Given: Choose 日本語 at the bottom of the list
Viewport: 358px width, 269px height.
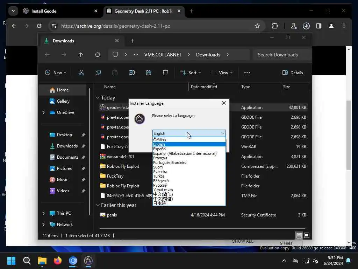Looking at the screenshot, I should click(189, 204).
